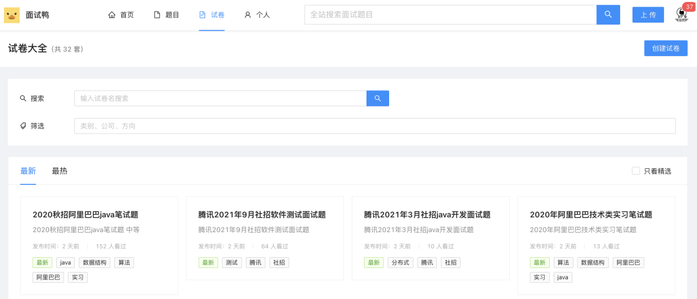
Task: Open the 2020秋招阿里巴巴java笔试题 exam card
Action: 85,215
